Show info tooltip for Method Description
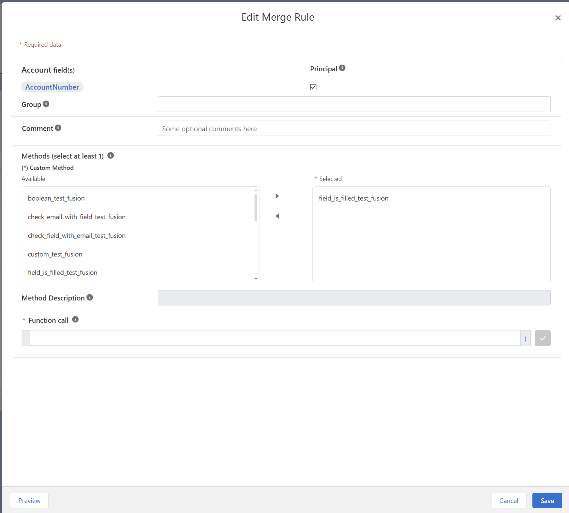569x513 pixels. tap(90, 297)
